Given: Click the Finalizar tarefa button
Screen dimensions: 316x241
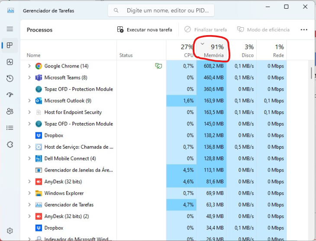Looking at the screenshot, I should [205, 29].
